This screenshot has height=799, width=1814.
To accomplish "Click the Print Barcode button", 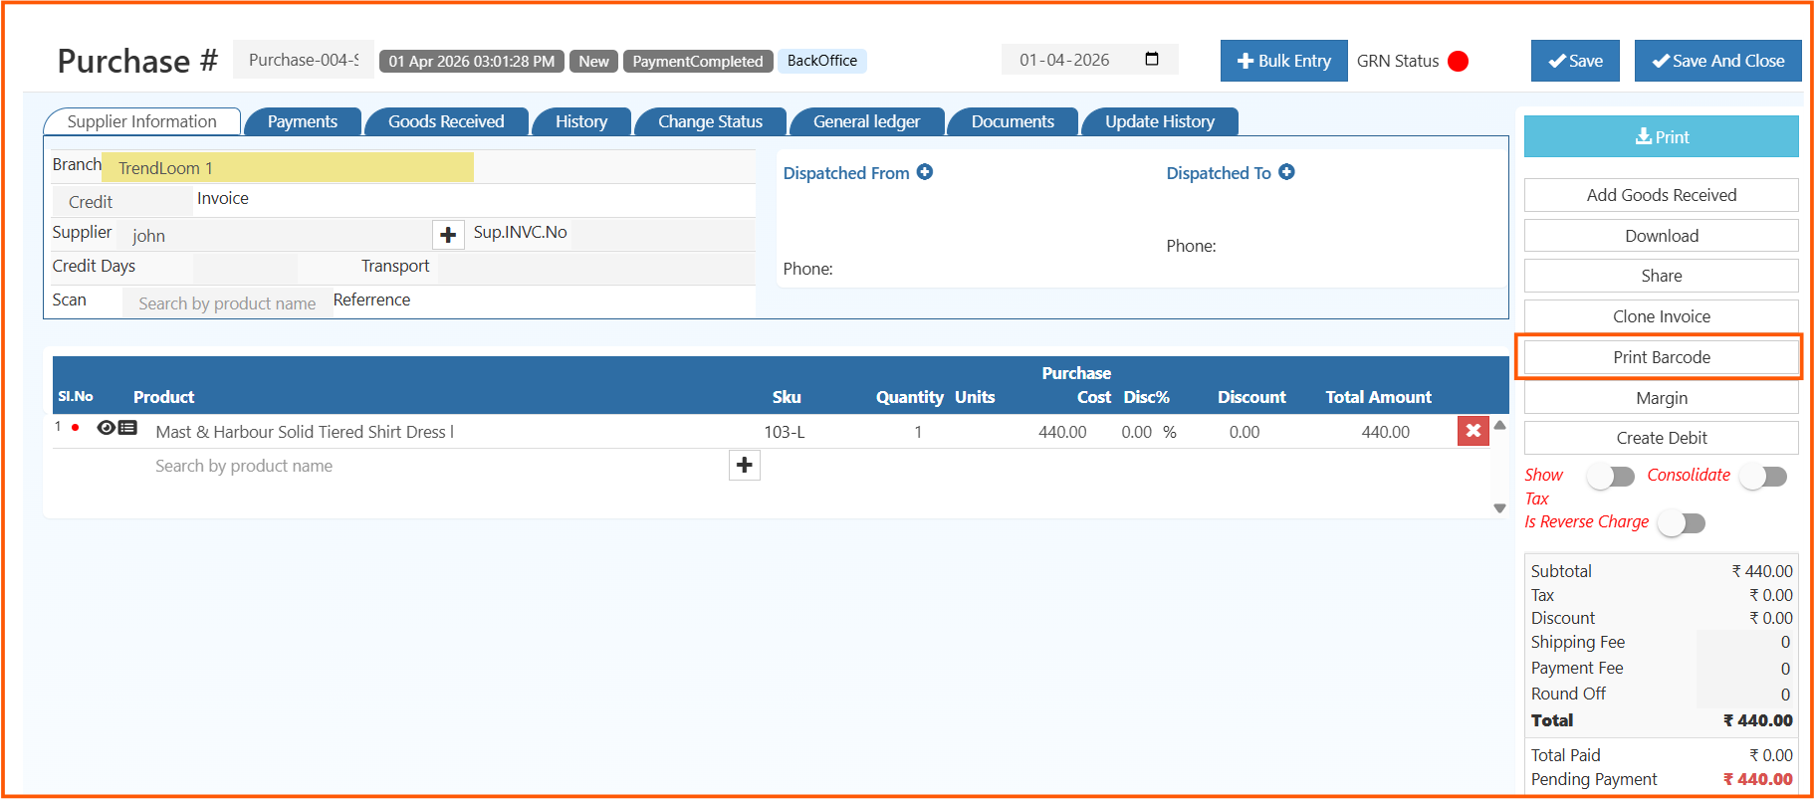I will point(1661,357).
